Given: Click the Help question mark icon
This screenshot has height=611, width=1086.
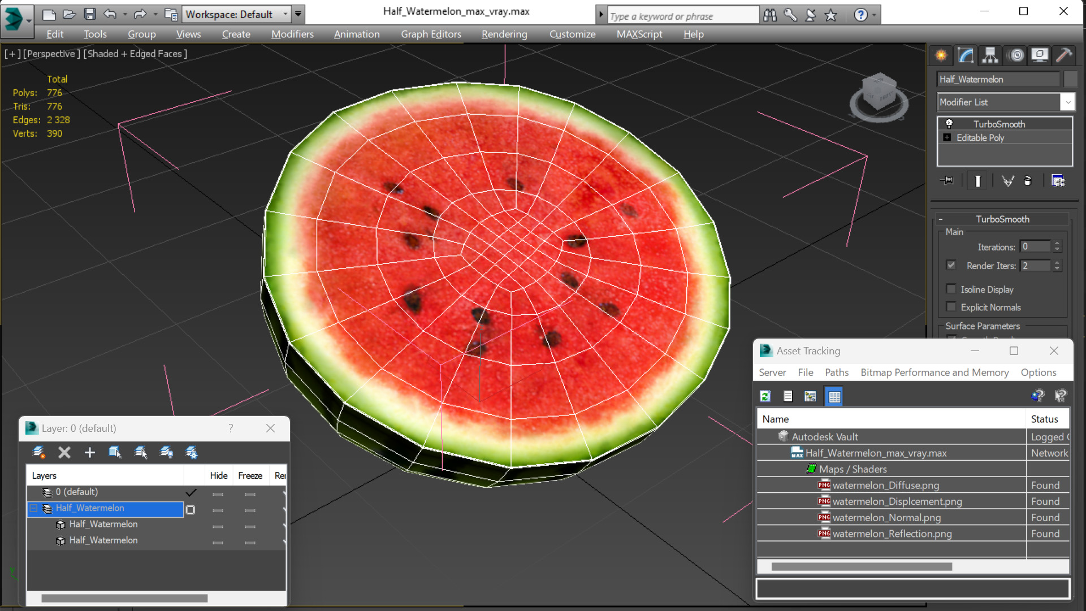Looking at the screenshot, I should click(x=860, y=15).
